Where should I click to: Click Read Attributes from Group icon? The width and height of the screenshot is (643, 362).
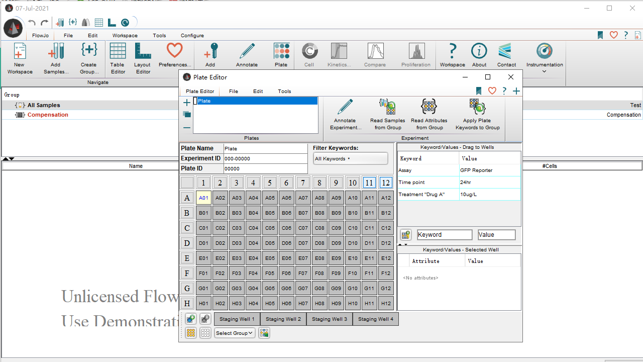[x=428, y=107]
